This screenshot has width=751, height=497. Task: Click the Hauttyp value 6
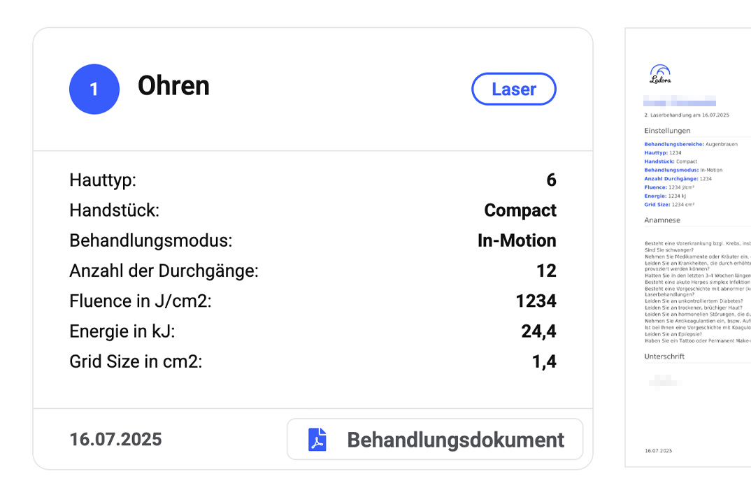pos(551,180)
